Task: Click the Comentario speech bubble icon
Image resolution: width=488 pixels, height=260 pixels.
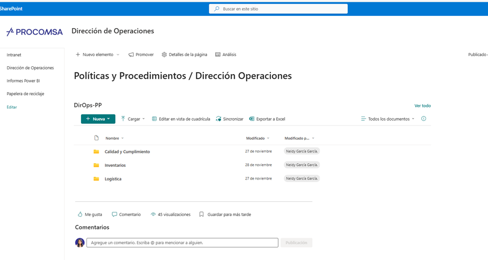Action: click(114, 214)
